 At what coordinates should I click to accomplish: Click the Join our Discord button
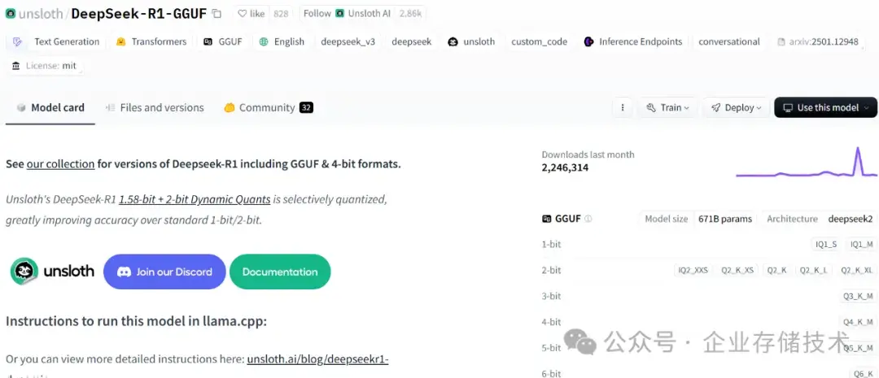[165, 272]
